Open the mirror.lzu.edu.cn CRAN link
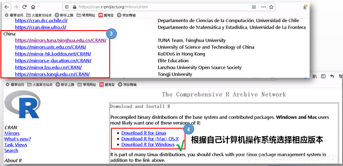 click(48, 67)
